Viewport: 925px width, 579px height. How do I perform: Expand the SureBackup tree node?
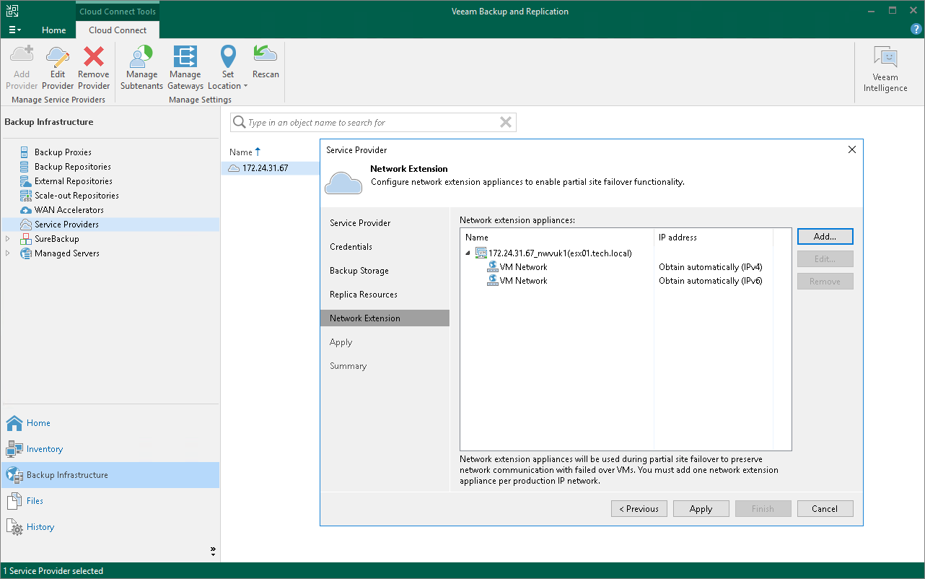[x=8, y=239]
